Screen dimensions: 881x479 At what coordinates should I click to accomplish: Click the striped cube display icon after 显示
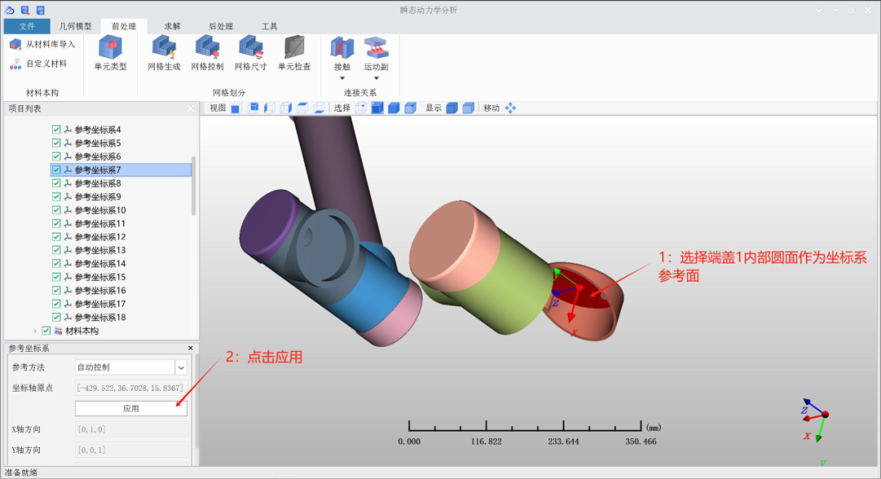(468, 108)
